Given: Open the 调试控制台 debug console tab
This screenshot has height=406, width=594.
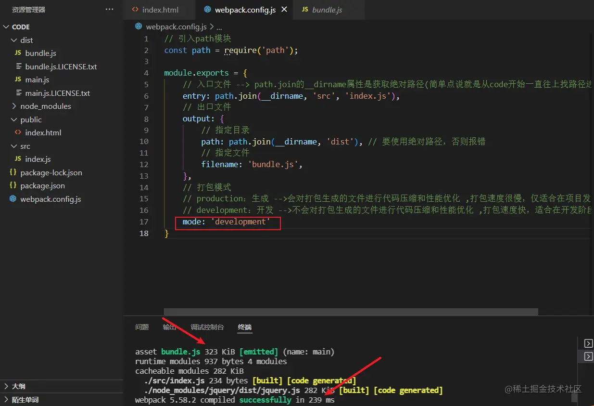Looking at the screenshot, I should coord(207,327).
